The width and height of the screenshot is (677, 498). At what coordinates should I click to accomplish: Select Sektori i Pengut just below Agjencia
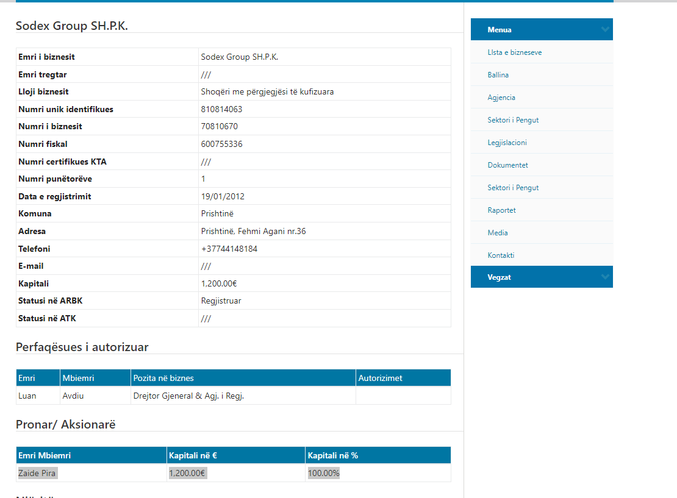pos(513,120)
